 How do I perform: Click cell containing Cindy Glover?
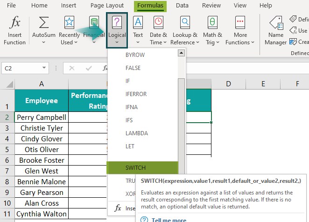(x=42, y=139)
